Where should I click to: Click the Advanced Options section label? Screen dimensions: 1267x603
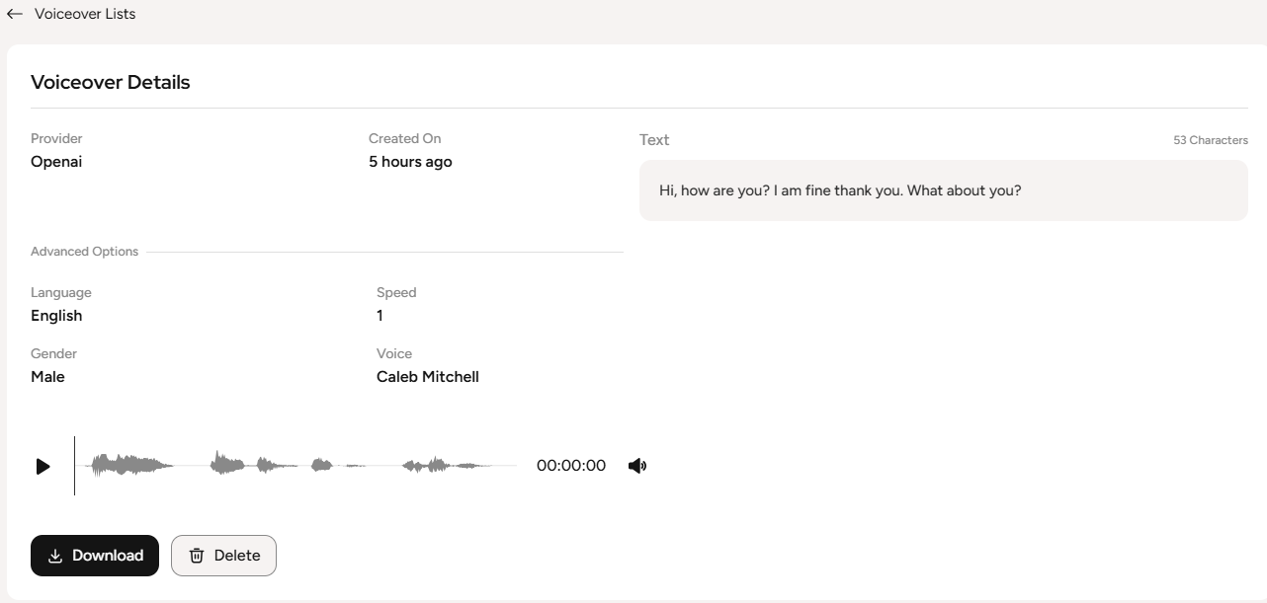point(84,252)
